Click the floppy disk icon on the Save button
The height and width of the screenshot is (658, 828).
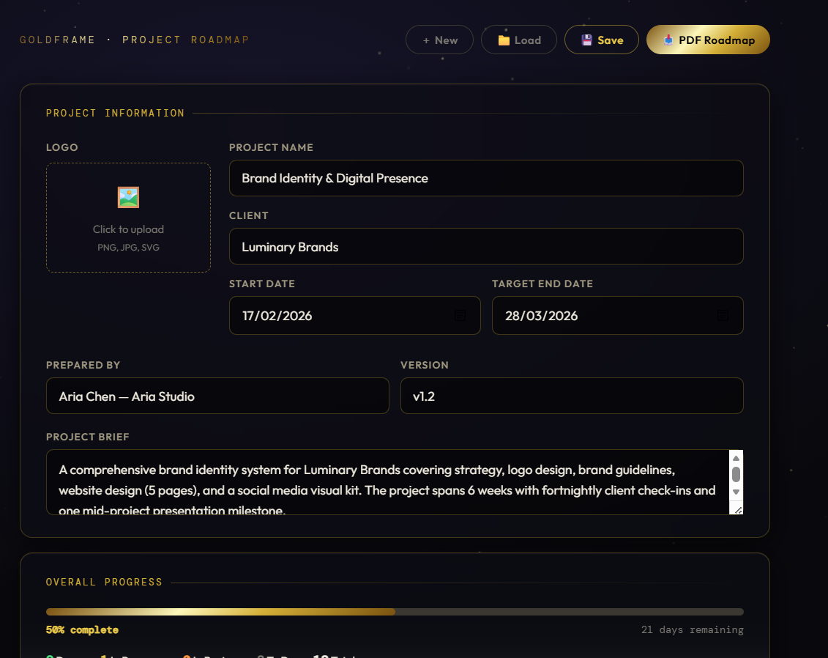[586, 40]
